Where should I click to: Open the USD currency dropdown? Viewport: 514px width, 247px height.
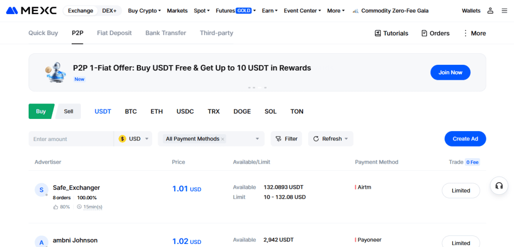pos(133,139)
